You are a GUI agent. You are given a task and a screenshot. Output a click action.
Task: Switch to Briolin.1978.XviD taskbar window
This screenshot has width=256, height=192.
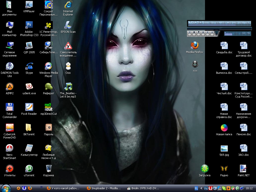pyautogui.click(x=143, y=188)
